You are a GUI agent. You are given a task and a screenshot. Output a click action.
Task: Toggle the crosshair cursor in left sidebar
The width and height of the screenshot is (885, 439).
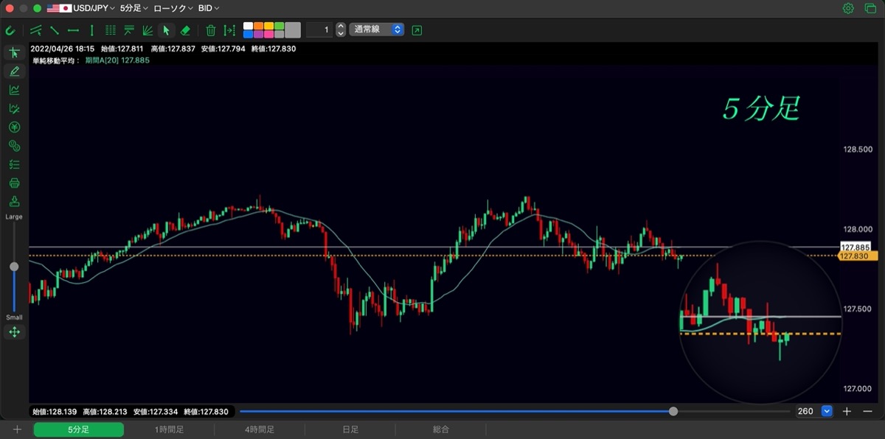pyautogui.click(x=14, y=53)
